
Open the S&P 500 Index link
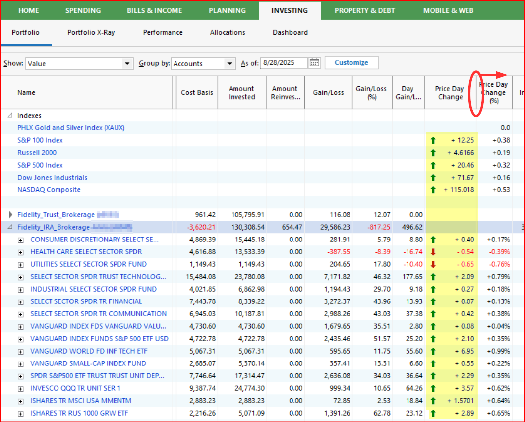[40, 165]
